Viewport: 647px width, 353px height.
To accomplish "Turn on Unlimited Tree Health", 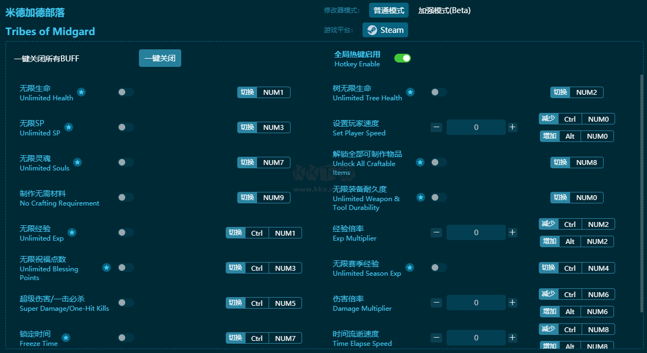I will click(x=439, y=92).
